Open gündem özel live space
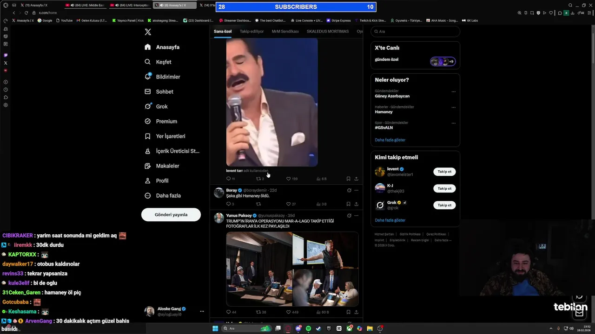The width and height of the screenshot is (595, 334). (x=415, y=61)
